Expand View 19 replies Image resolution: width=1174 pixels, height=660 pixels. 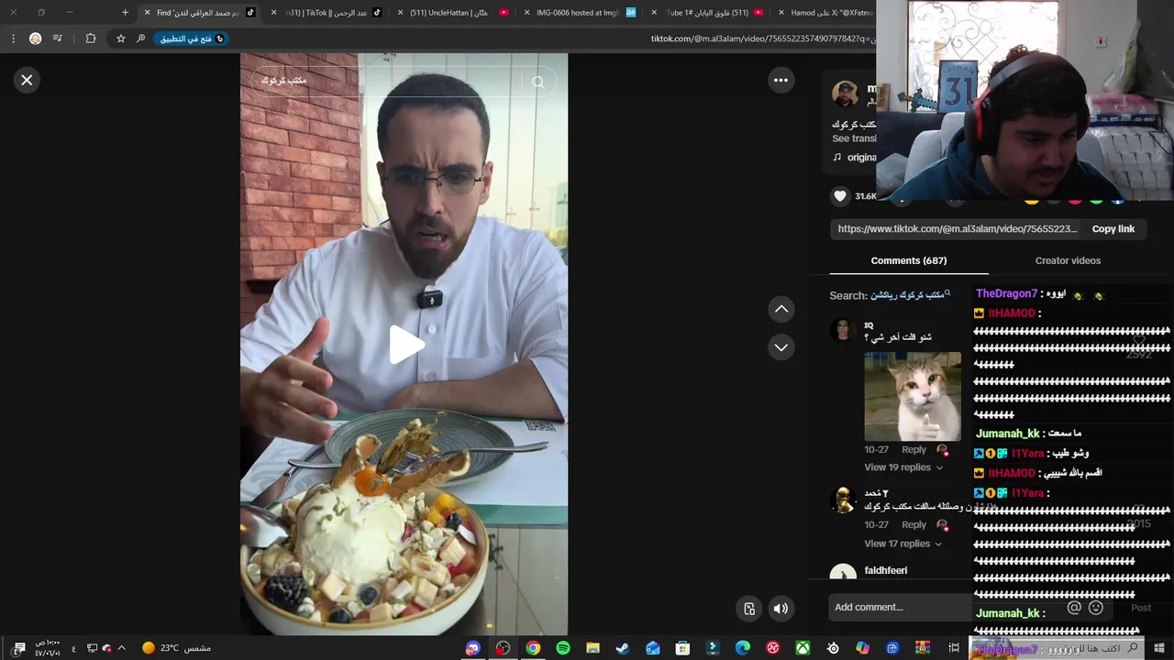[903, 467]
